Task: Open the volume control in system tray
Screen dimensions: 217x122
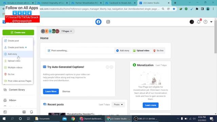Action: coord(194,119)
